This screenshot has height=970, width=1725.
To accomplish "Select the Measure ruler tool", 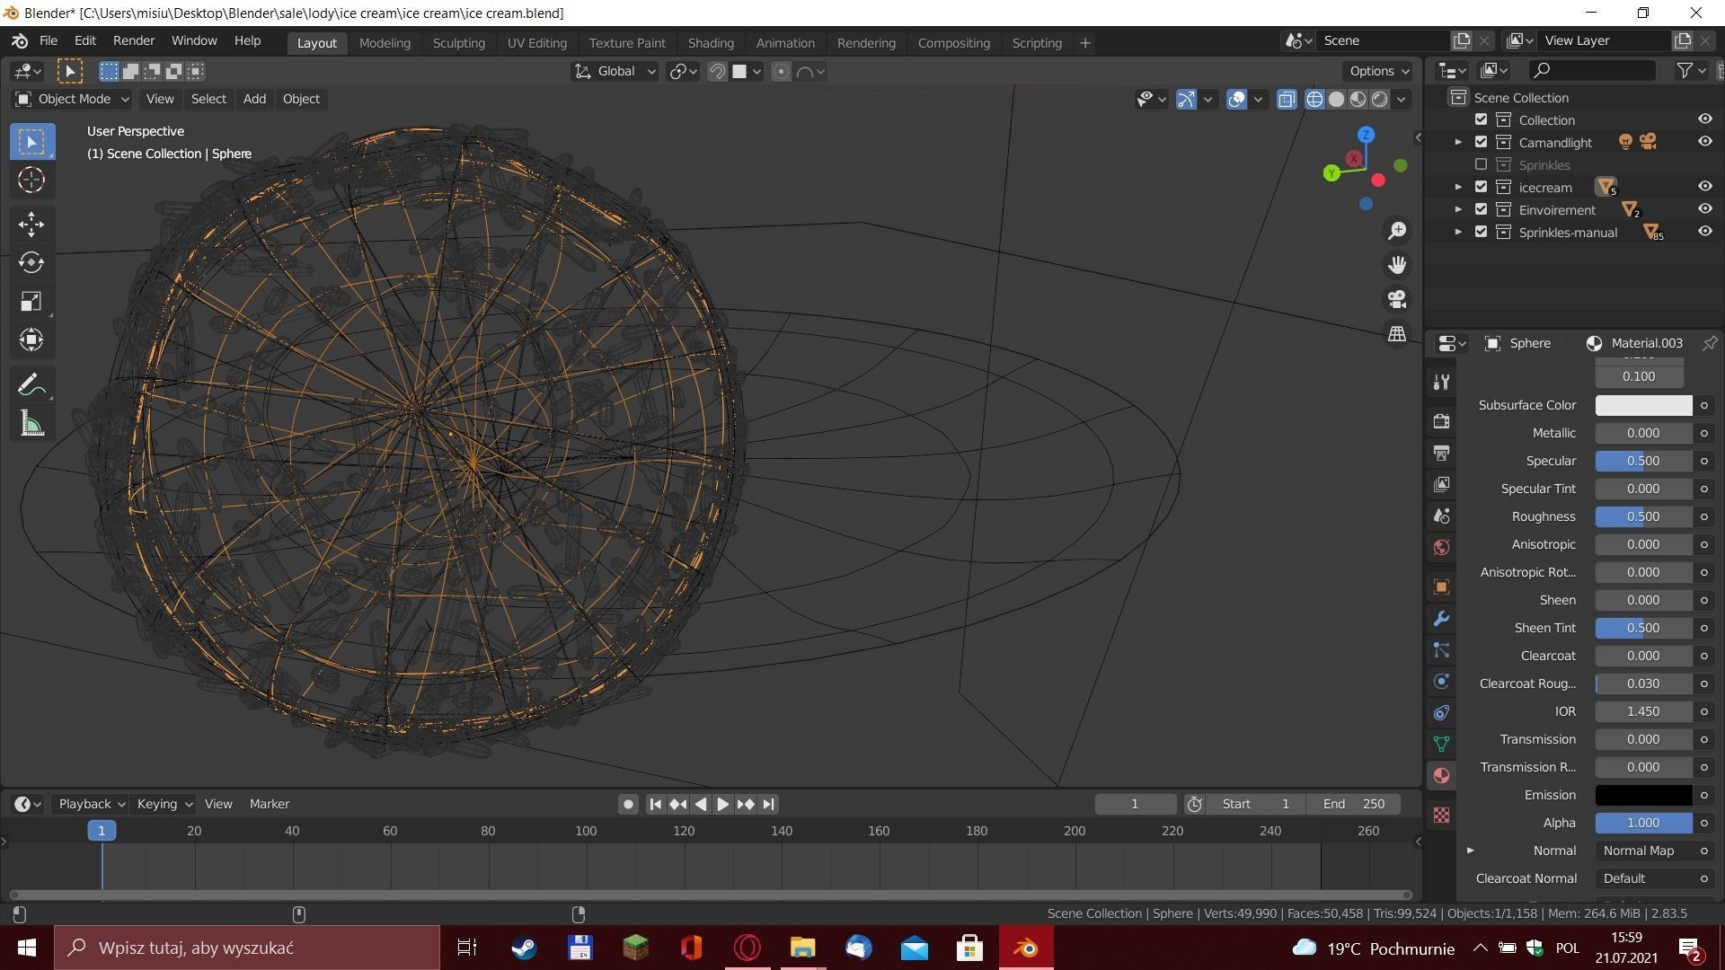I will tap(31, 424).
